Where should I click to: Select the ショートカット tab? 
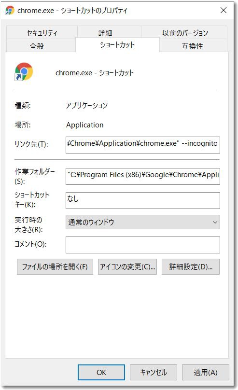pyautogui.click(x=117, y=45)
